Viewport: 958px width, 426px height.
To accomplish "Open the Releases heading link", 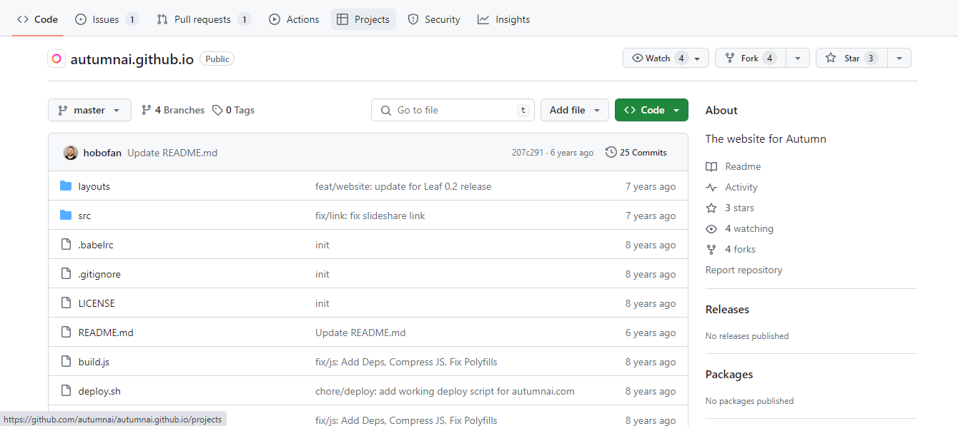I will (x=727, y=309).
